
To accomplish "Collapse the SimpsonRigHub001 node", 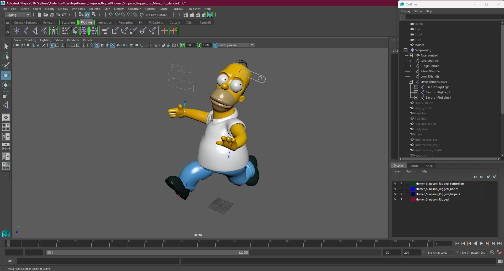I will point(411,82).
